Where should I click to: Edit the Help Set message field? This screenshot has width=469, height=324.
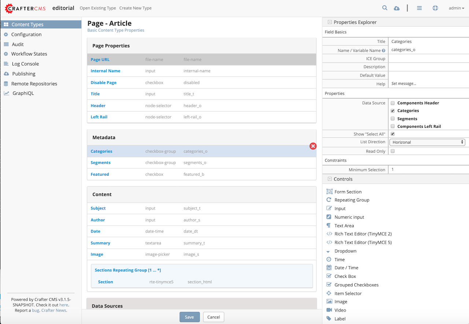(429, 84)
